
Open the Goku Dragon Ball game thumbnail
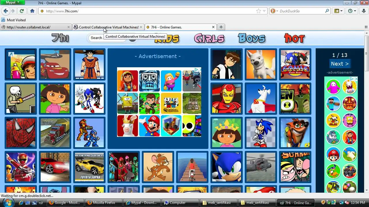click(x=89, y=64)
